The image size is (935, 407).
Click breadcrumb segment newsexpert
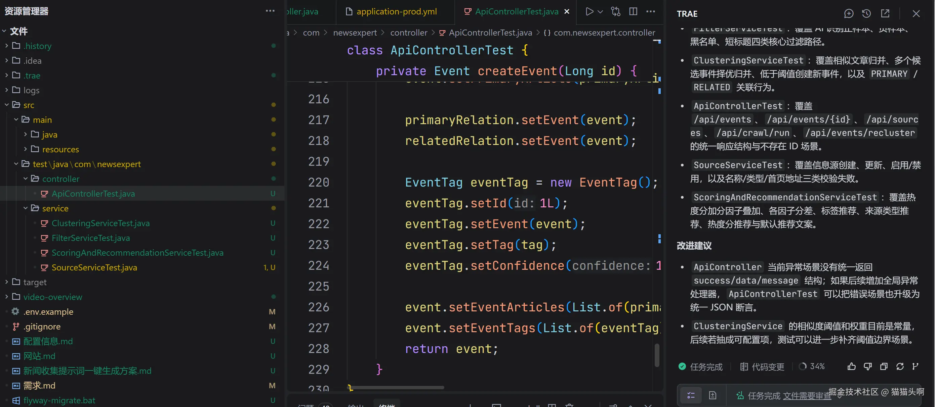[355, 33]
